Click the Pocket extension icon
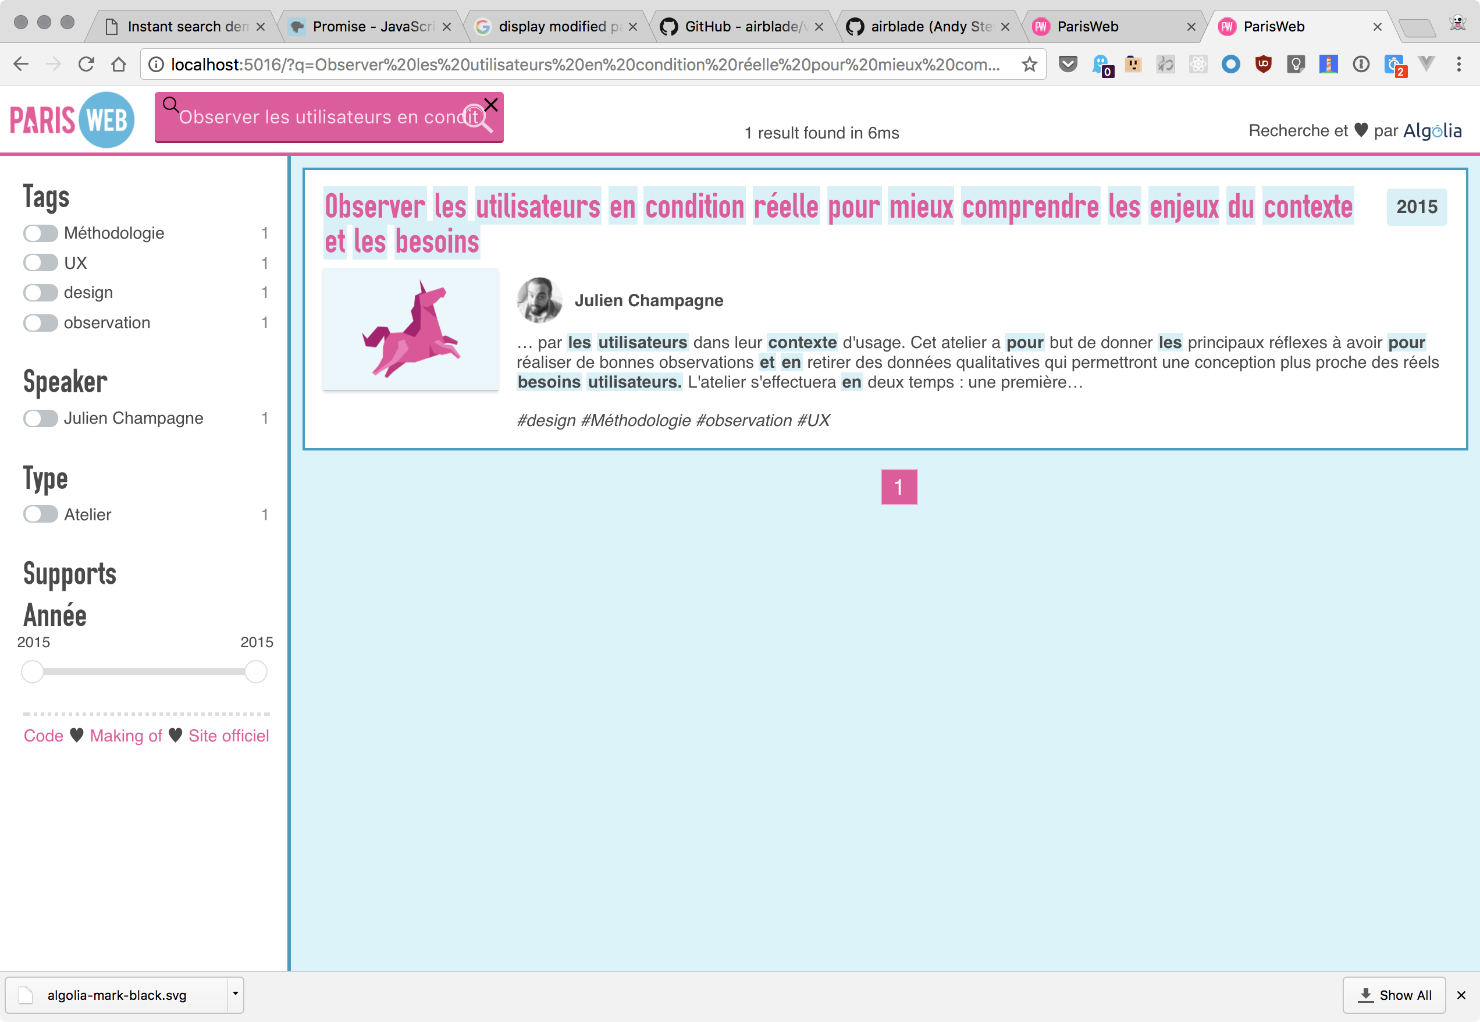1480x1022 pixels. click(1068, 64)
